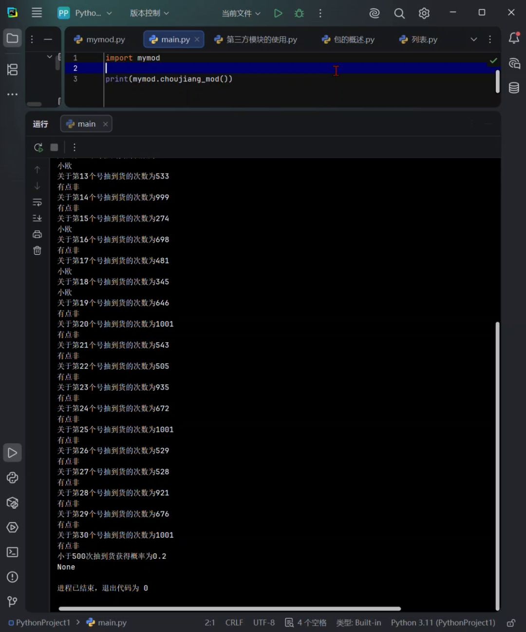526x632 pixels.
Task: Stop the running process with the stop button
Action: pyautogui.click(x=55, y=147)
